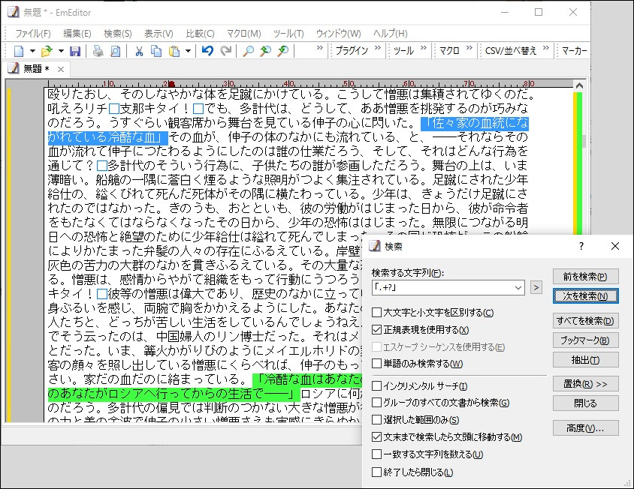Click 次を検索(N) button
Image resolution: width=634 pixels, height=489 pixels.
(x=585, y=296)
